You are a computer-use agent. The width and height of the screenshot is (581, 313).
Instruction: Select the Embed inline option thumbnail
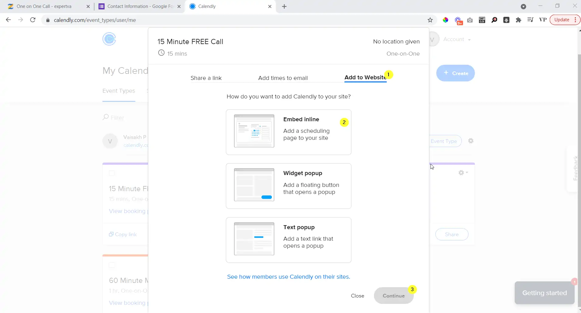254,131
